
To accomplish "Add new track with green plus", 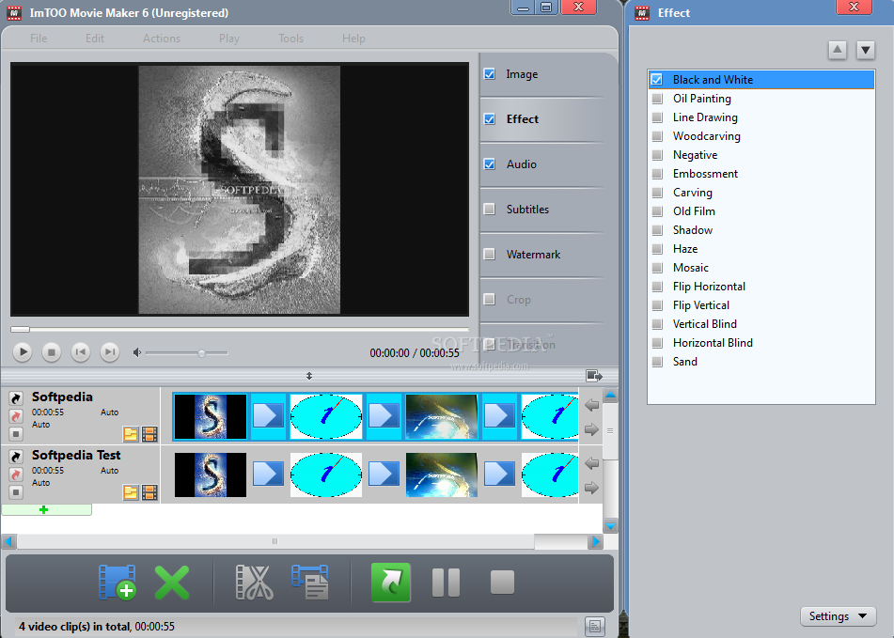I will pyautogui.click(x=46, y=510).
